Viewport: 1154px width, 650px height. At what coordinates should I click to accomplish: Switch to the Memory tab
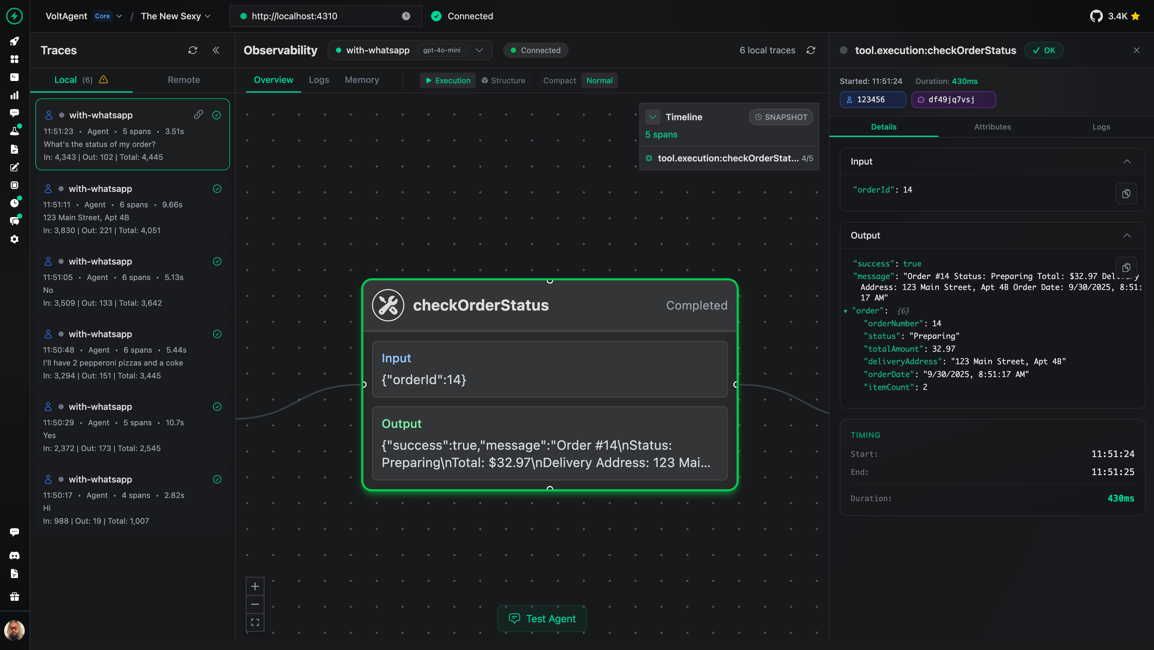[x=361, y=80]
